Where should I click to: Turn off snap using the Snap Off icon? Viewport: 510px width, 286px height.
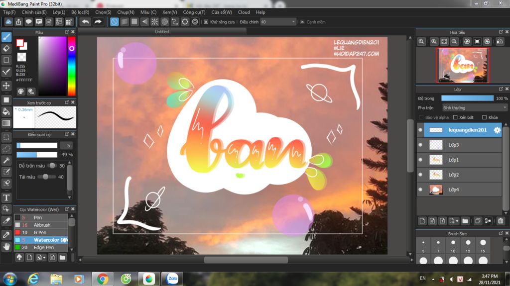[114, 22]
